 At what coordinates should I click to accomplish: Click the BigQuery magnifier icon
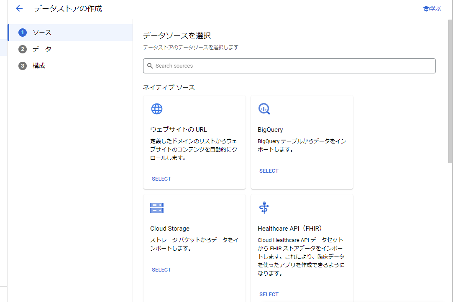pos(264,108)
